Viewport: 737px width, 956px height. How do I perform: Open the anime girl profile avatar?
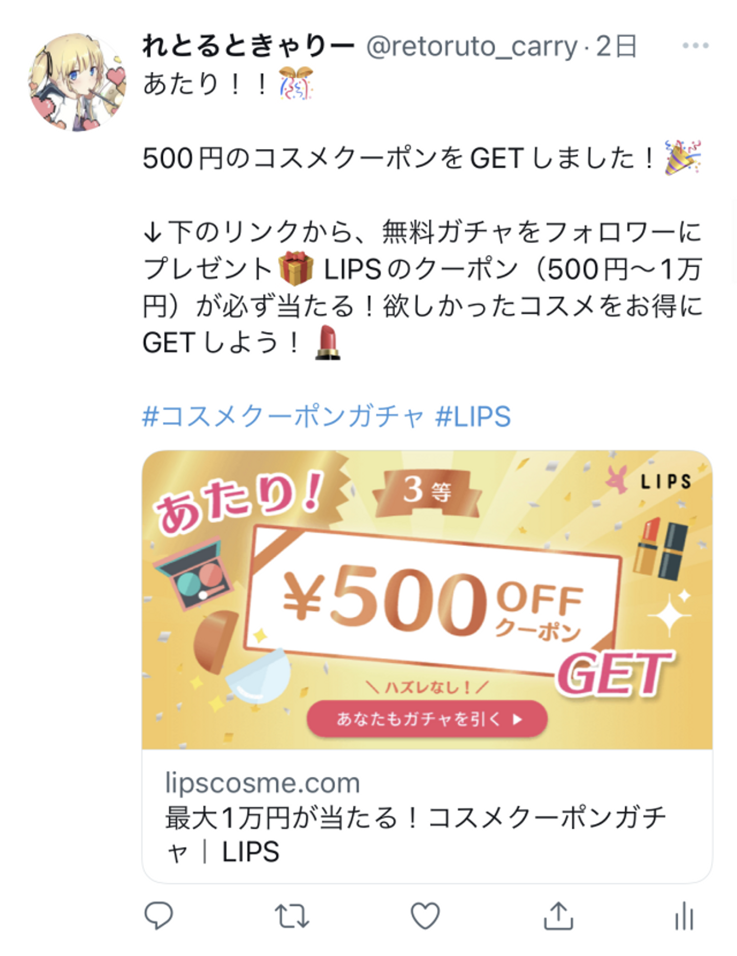[x=77, y=82]
